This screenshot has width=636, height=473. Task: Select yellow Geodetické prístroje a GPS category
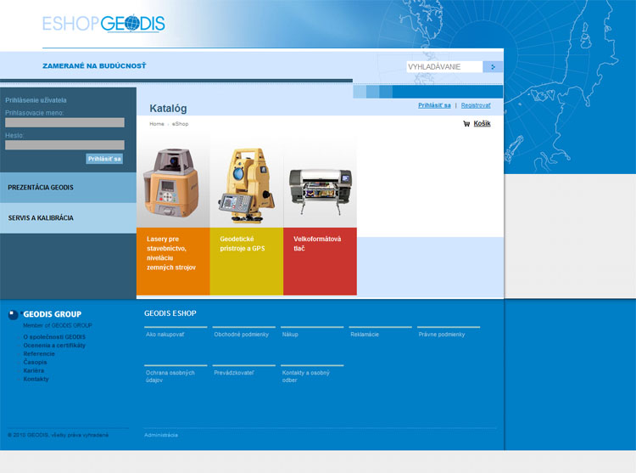[247, 261]
